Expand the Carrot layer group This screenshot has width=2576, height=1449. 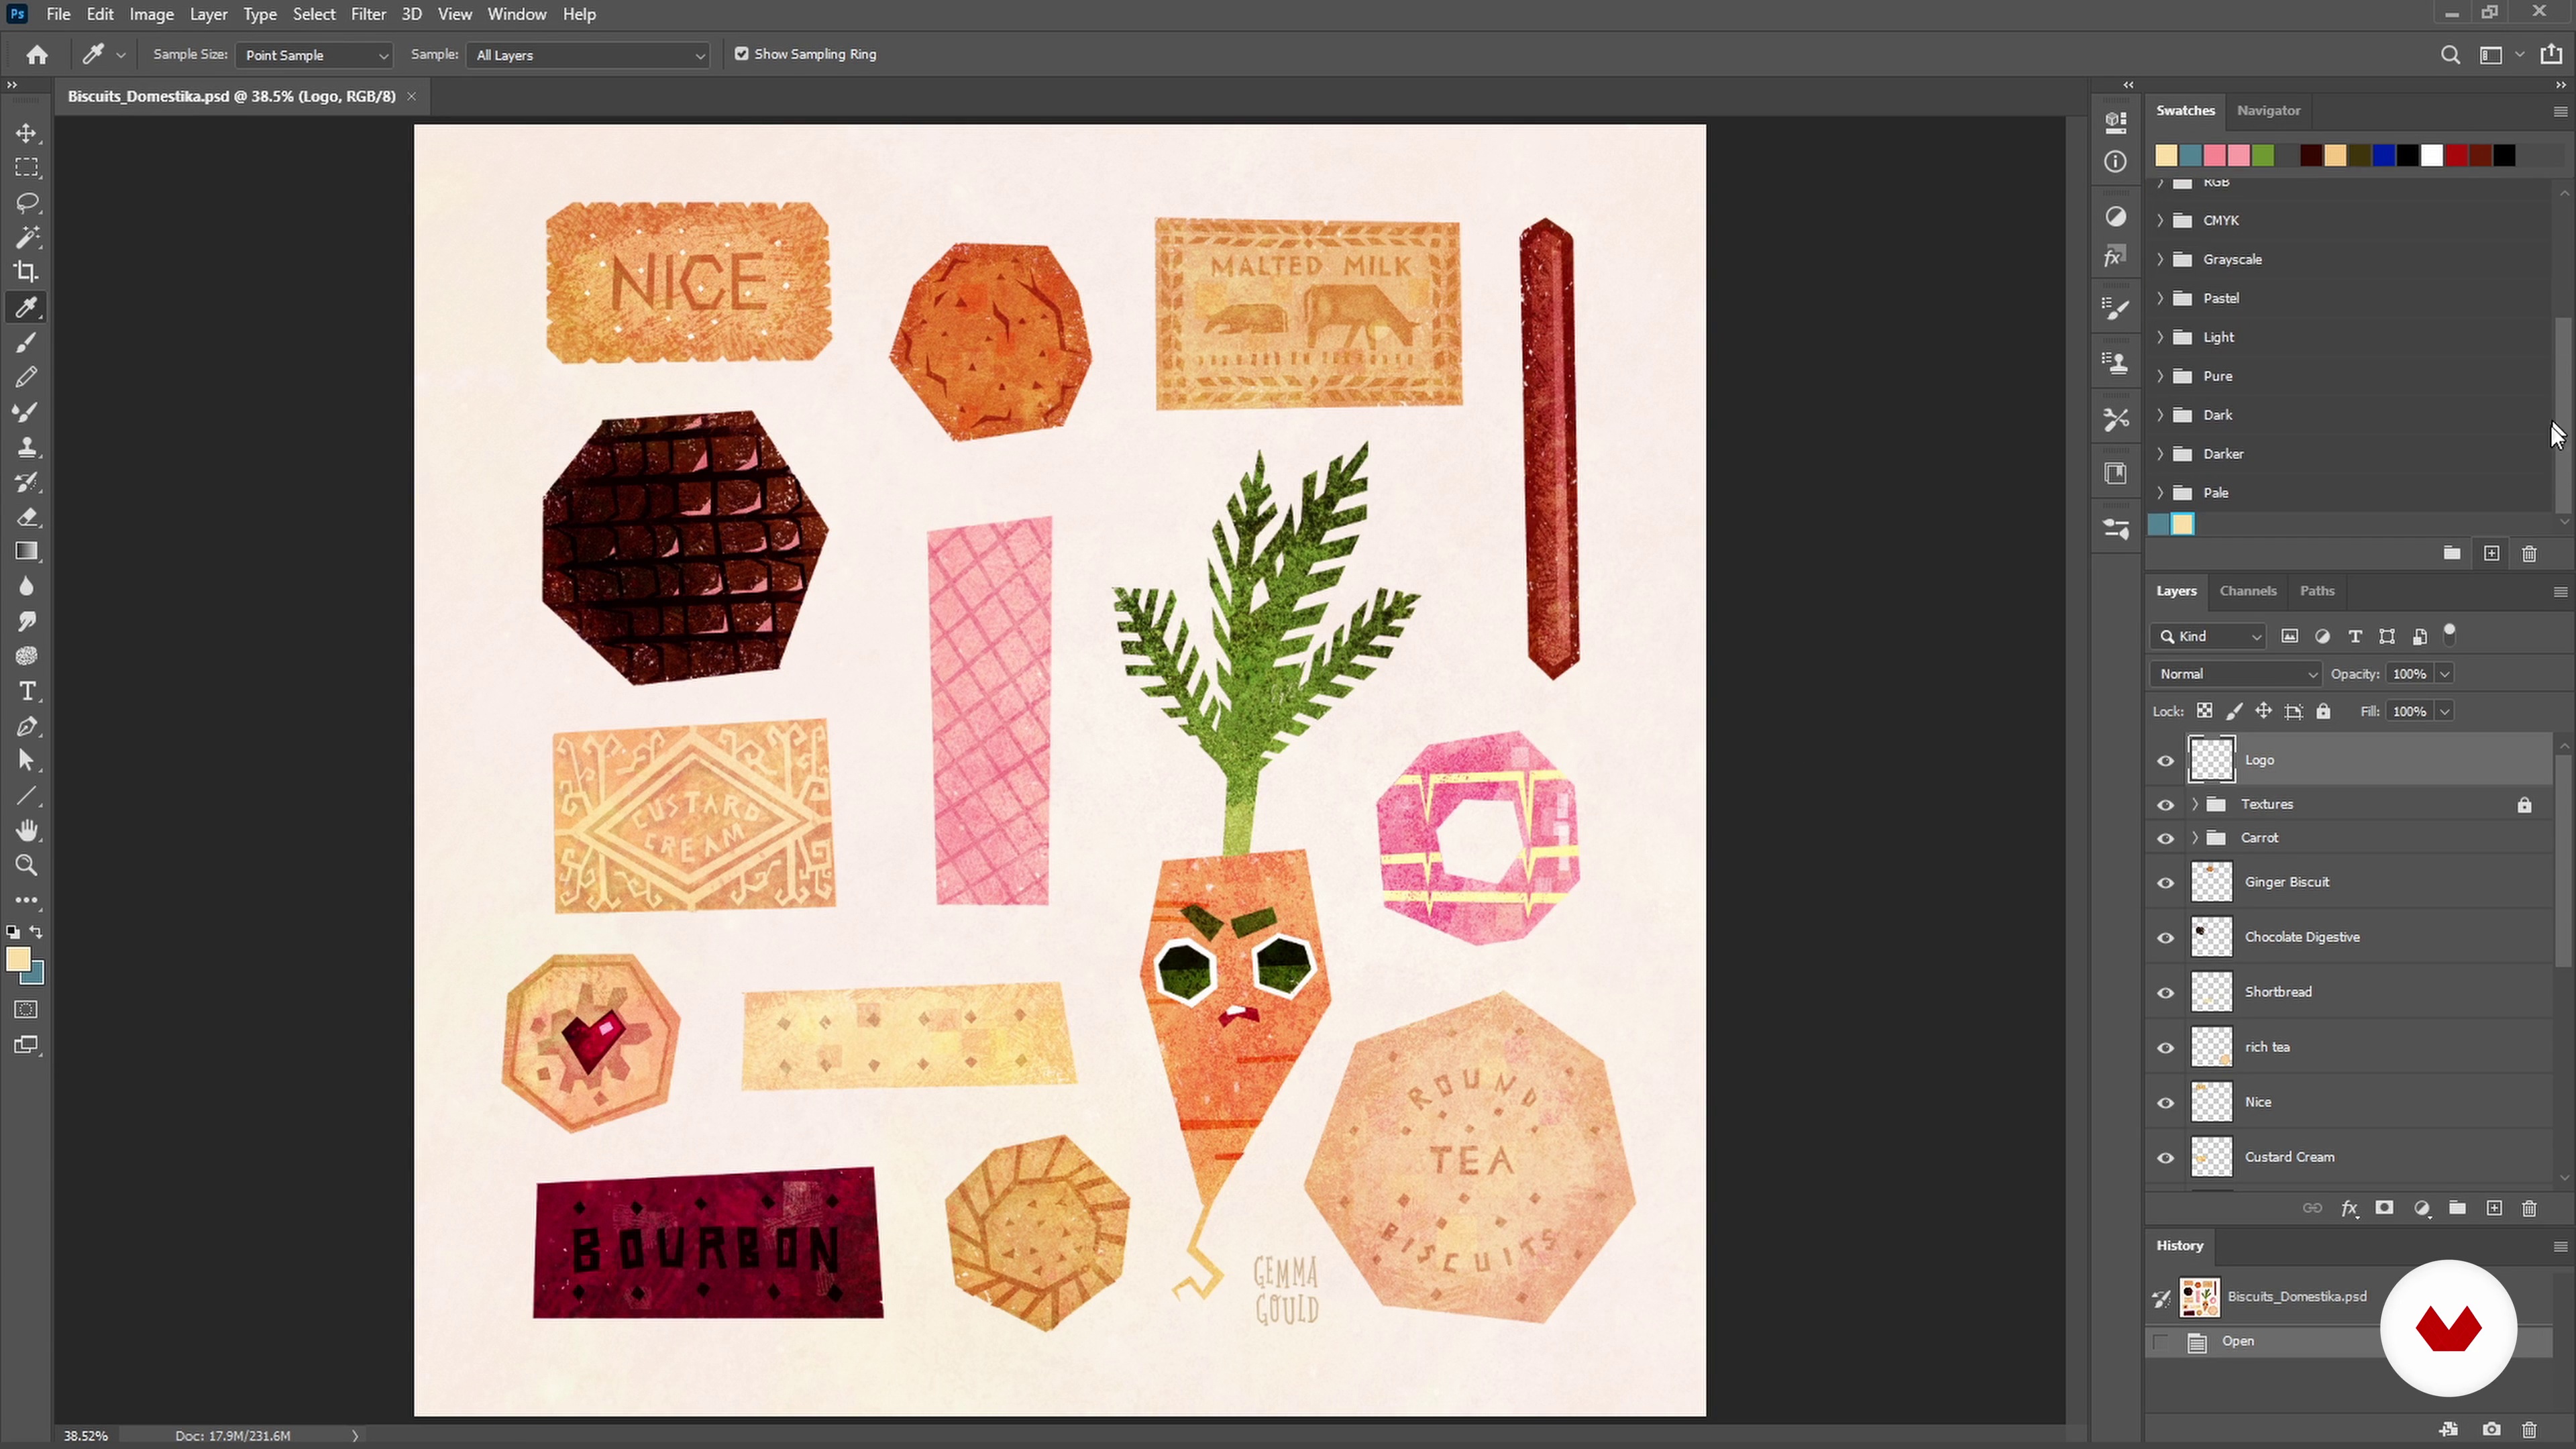click(x=2194, y=838)
